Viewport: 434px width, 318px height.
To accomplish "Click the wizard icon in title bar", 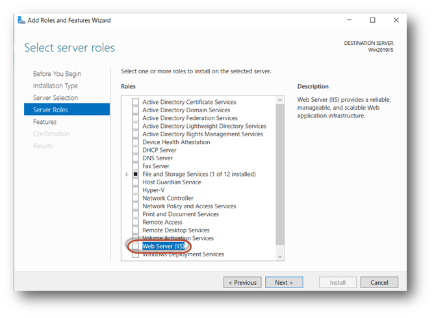I will click(21, 20).
